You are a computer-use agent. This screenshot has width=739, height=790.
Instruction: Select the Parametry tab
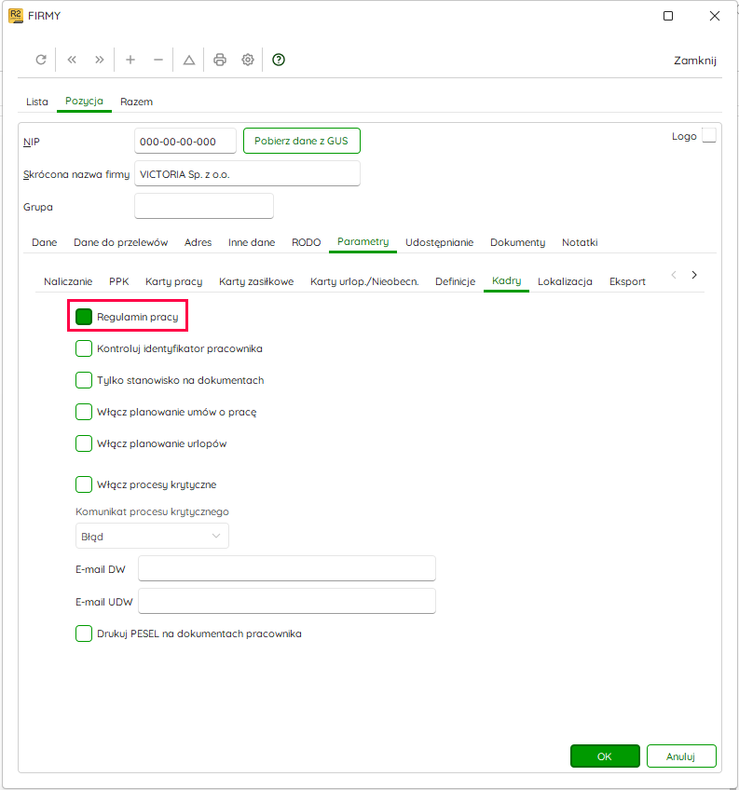click(363, 242)
